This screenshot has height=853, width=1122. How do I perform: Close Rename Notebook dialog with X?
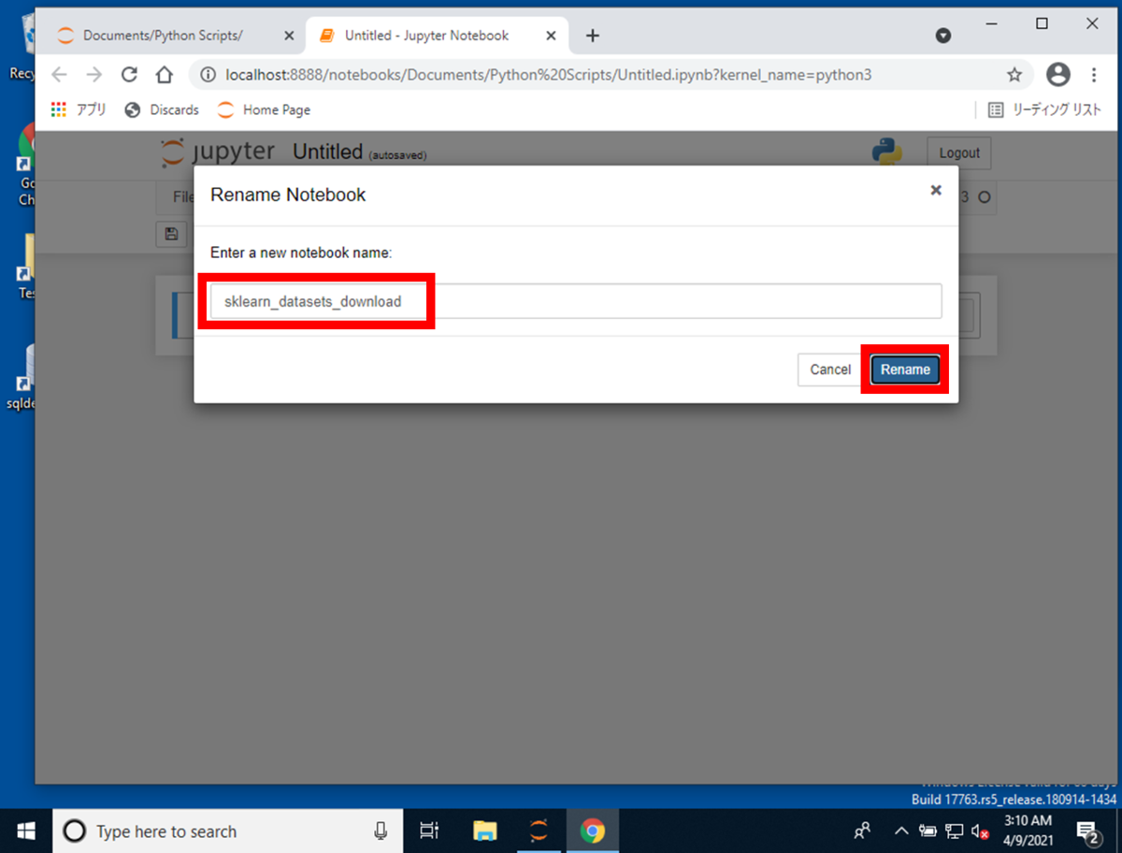pyautogui.click(x=935, y=190)
